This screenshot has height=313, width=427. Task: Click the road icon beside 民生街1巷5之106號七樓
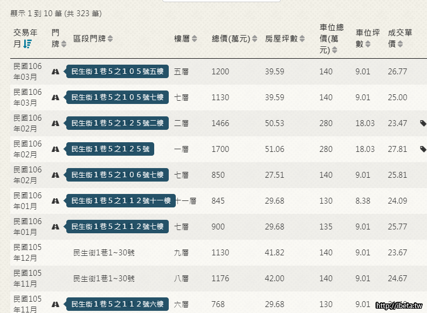tap(55, 175)
